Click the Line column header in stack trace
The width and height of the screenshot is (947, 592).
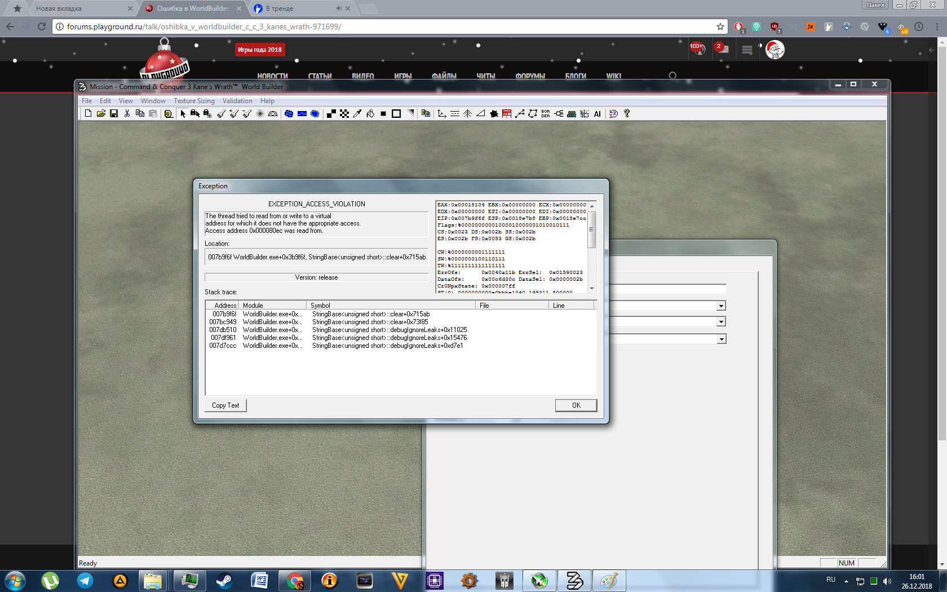pos(572,305)
